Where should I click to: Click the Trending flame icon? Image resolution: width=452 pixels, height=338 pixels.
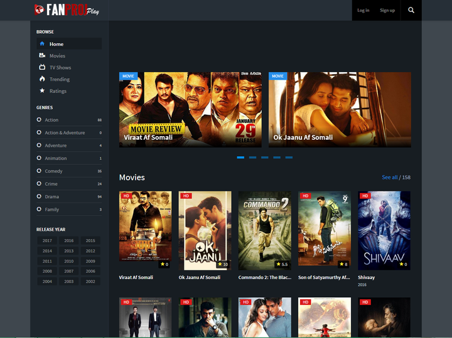[x=42, y=79]
